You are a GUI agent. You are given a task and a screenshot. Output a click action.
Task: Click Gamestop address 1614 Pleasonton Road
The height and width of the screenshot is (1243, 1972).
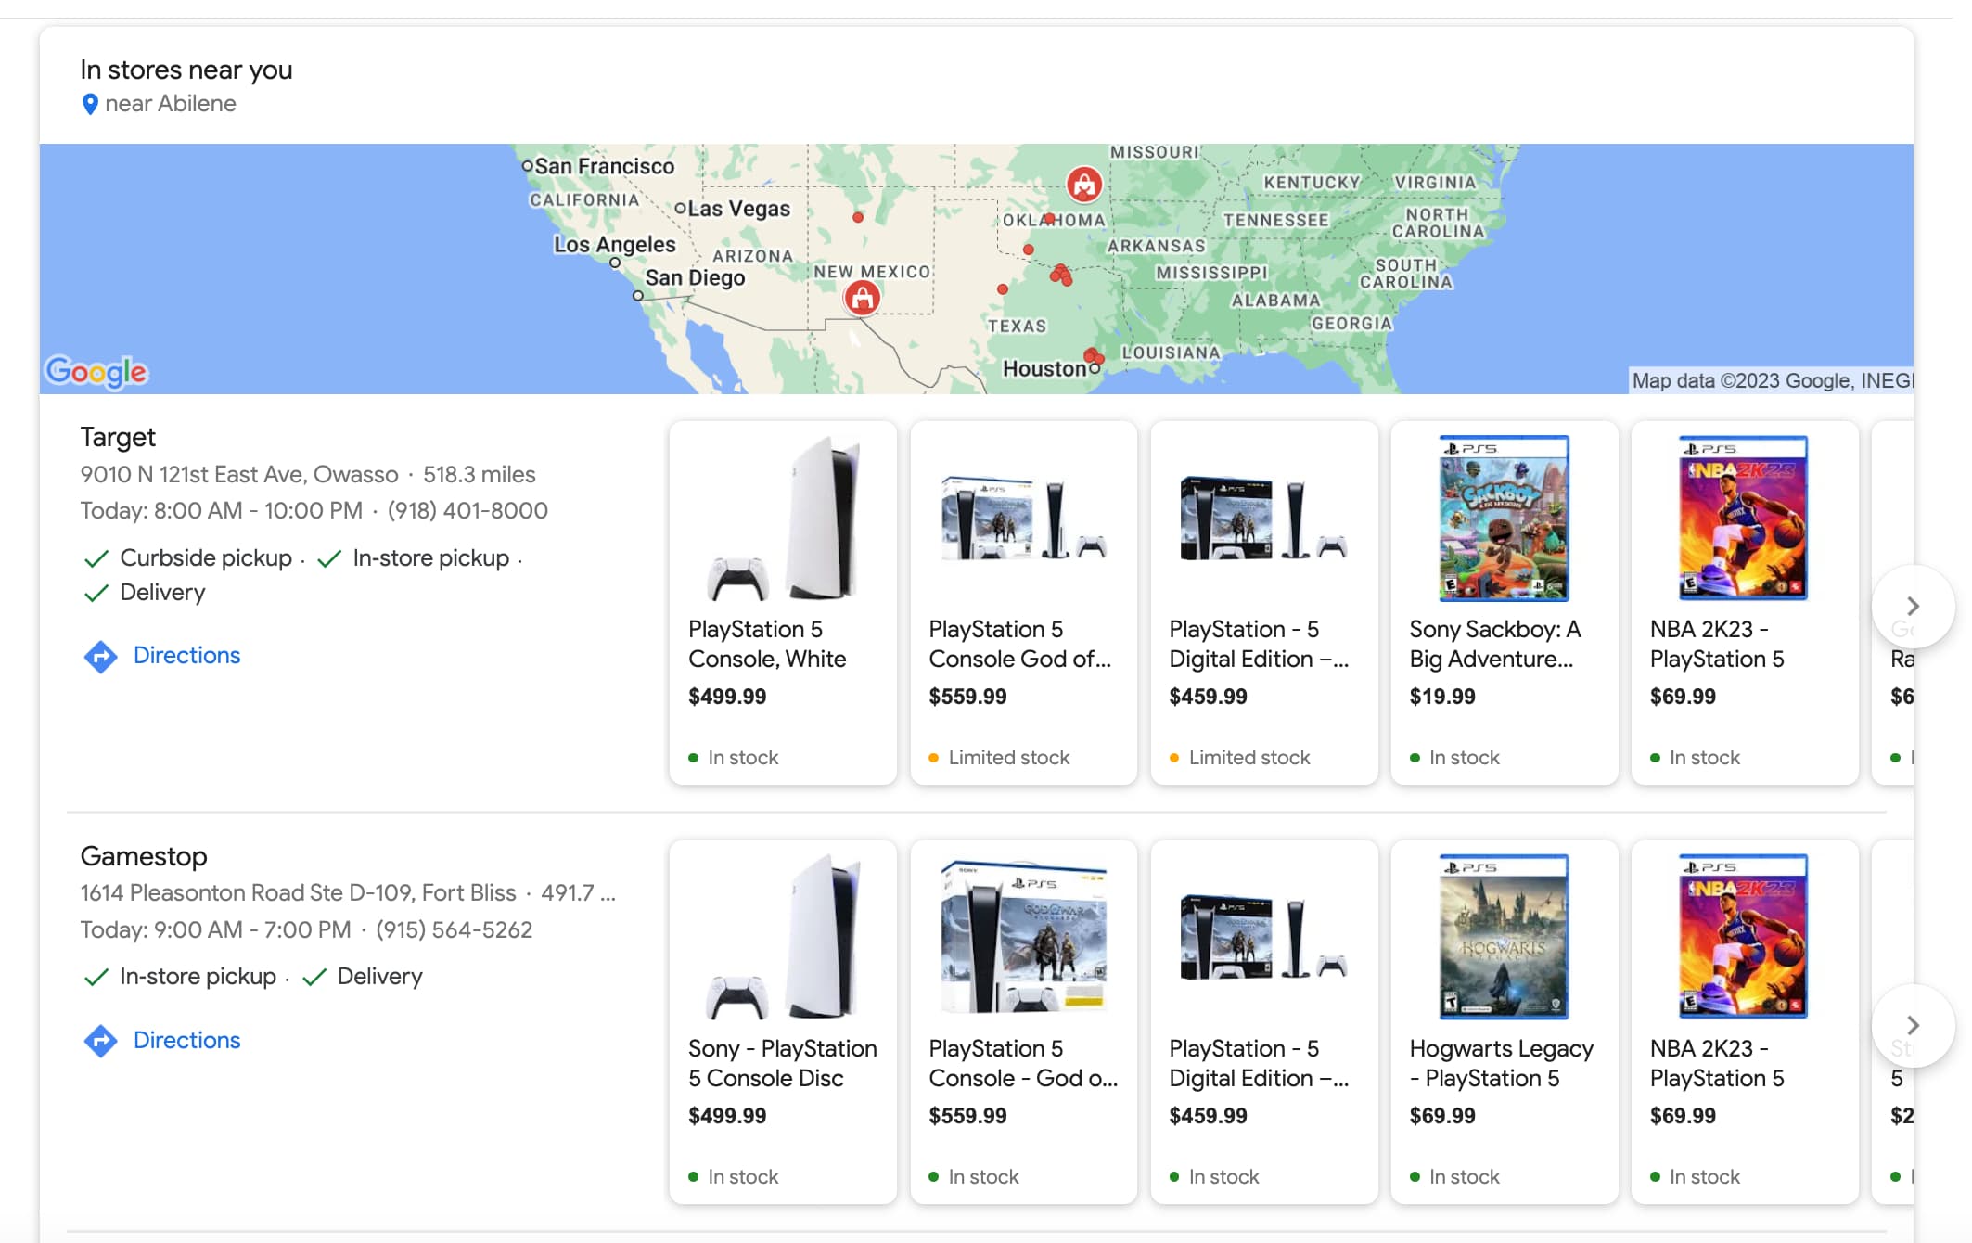click(x=298, y=893)
